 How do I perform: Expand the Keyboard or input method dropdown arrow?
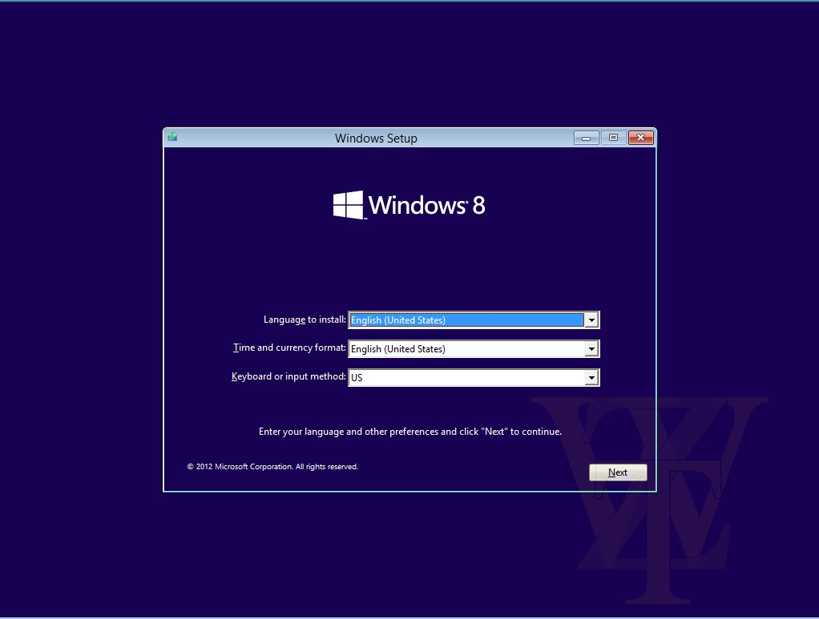pyautogui.click(x=591, y=377)
